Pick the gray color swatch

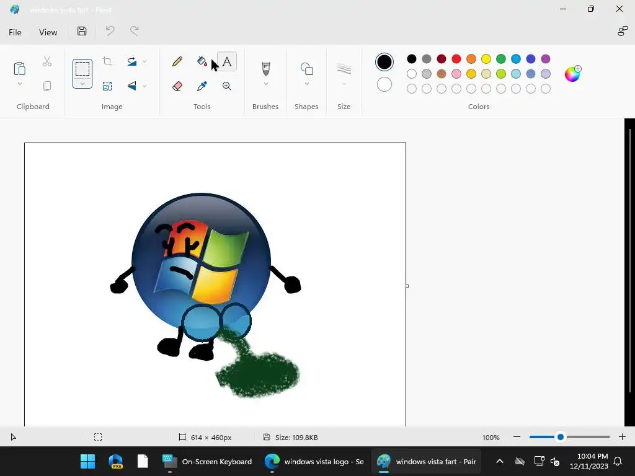pyautogui.click(x=427, y=59)
